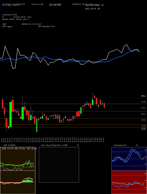
Task: Click the 129.31 price axis label
Action: tap(143, 114)
